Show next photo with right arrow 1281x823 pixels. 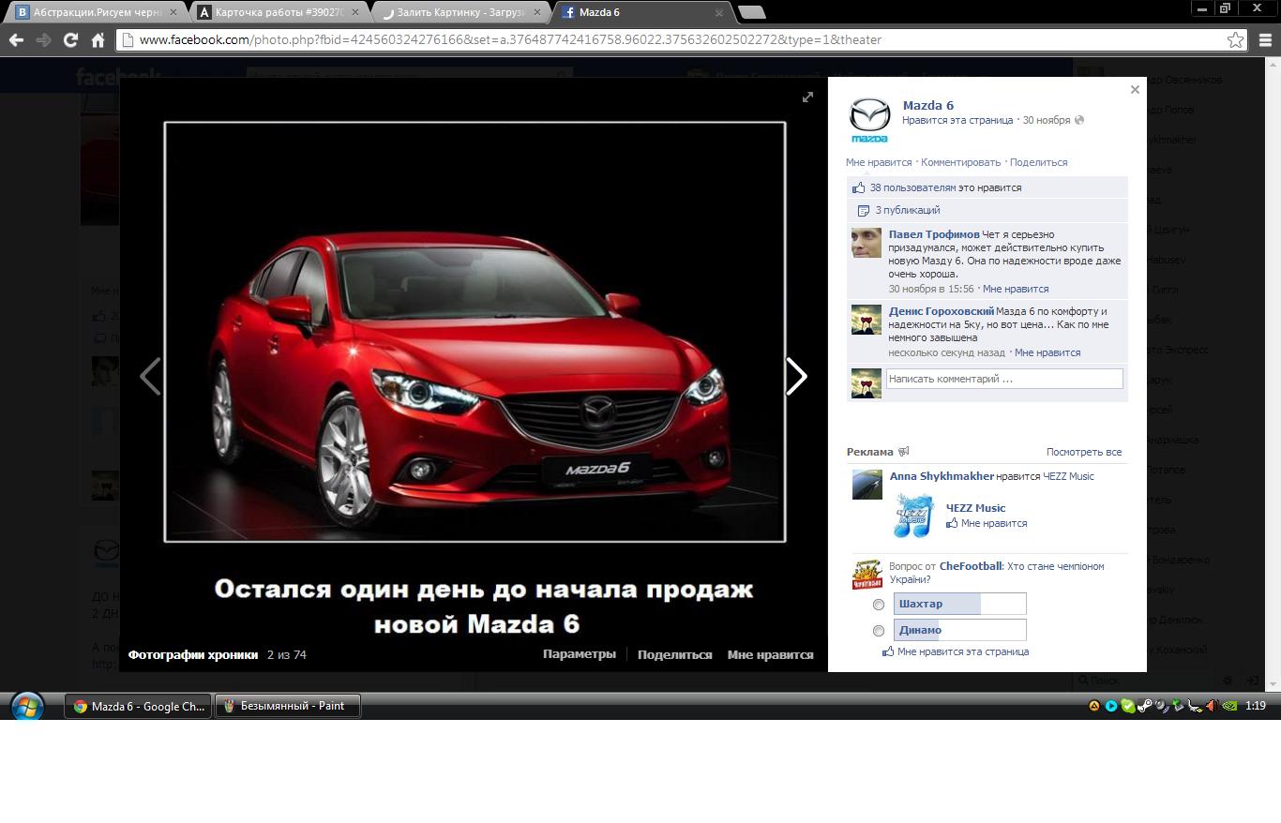coord(796,377)
